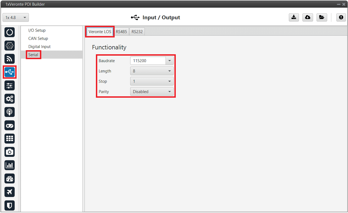Image resolution: width=348 pixels, height=213 pixels.
Task: Open the gamepad sidebar icon
Action: (x=10, y=125)
